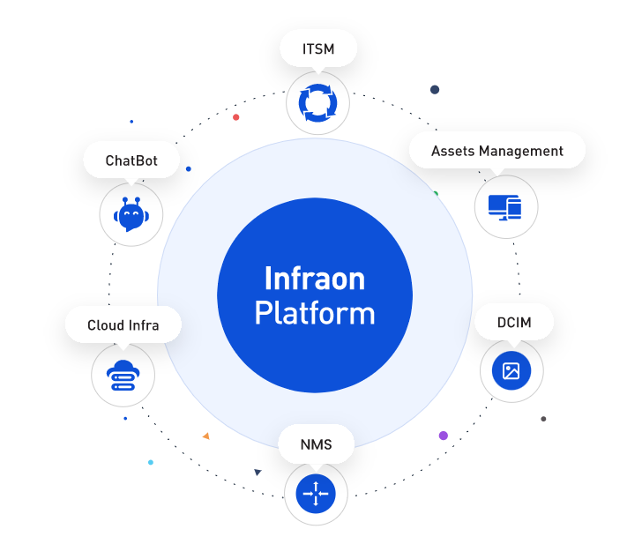Open the Assets Management devices icon
Image resolution: width=642 pixels, height=559 pixels.
[x=504, y=207]
